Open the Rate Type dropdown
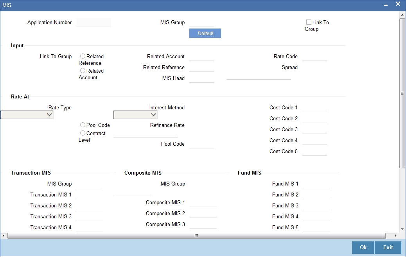Screen dimensions: 406x257 (27, 115)
